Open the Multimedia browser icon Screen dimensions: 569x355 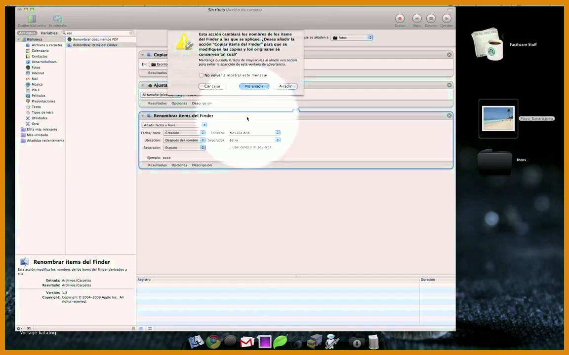click(57, 19)
